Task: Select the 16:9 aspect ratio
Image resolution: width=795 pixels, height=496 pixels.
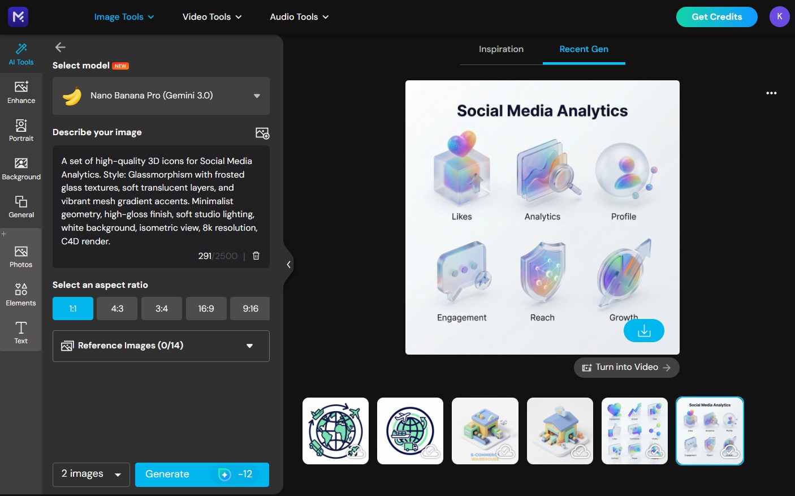Action: tap(206, 308)
